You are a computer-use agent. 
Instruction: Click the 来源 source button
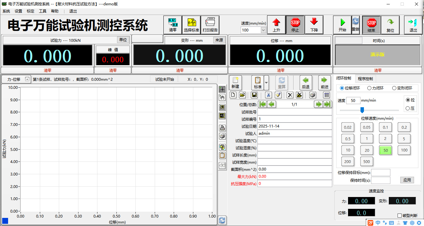click(219, 40)
